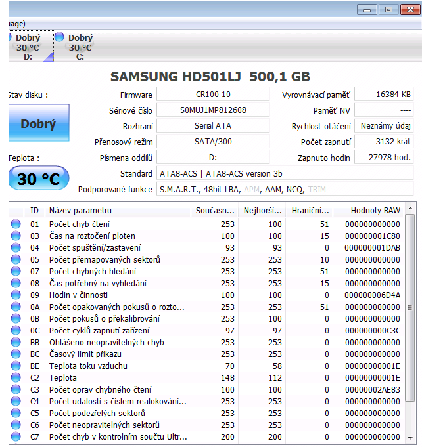Click the Nejhorší... column header
This screenshot has height=447, width=422.
[x=262, y=211]
